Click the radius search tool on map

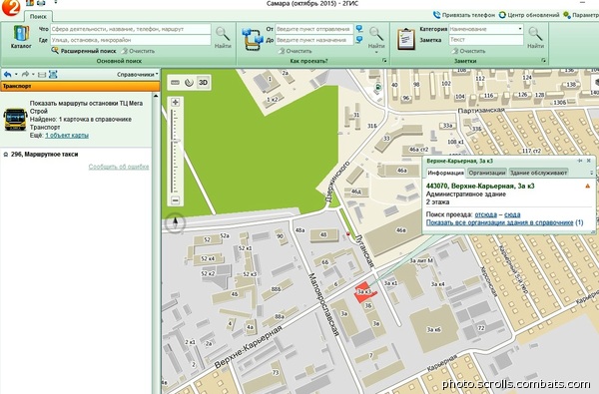189,83
